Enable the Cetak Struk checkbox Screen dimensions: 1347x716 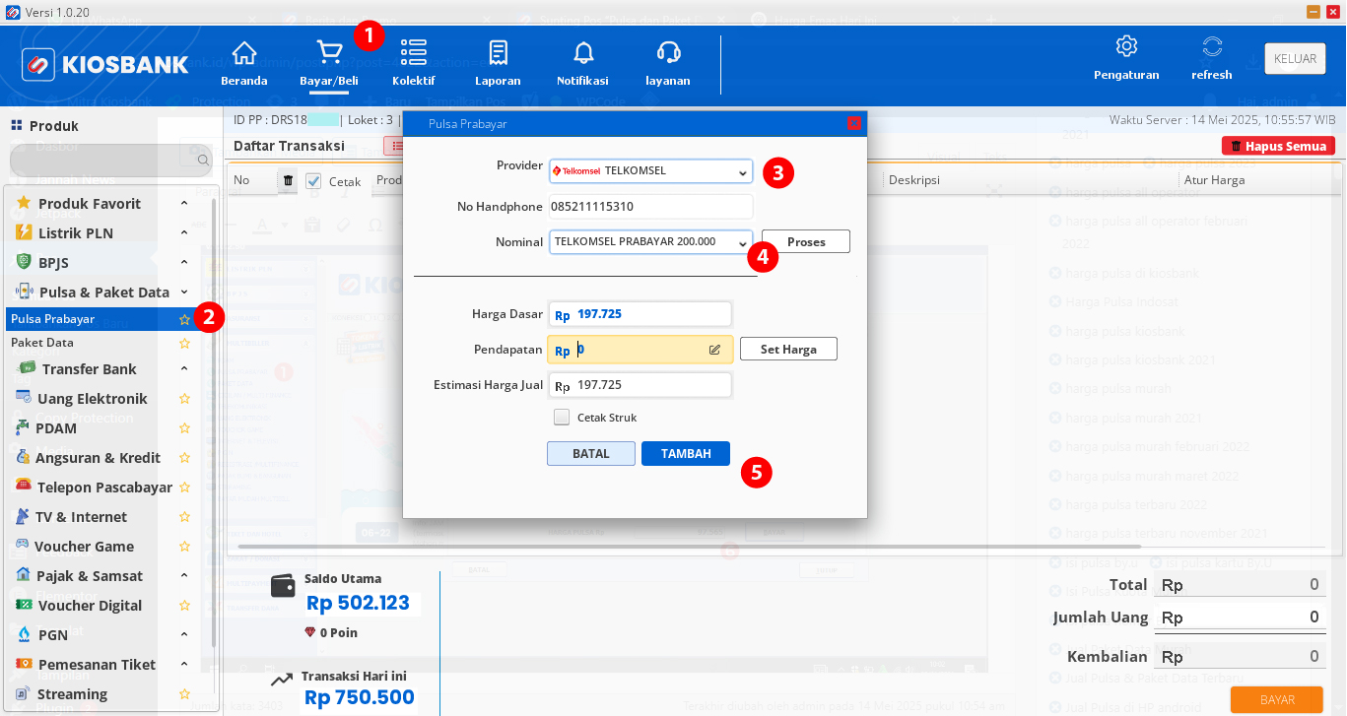(562, 417)
